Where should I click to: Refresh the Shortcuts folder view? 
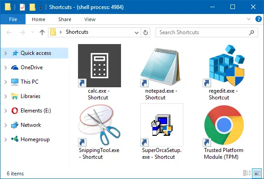tap(146, 32)
